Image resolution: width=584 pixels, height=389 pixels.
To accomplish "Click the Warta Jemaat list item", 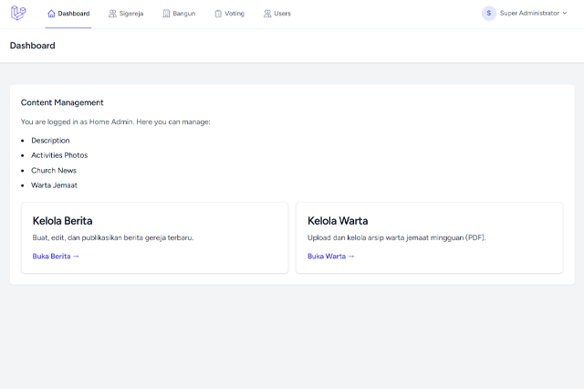I will [x=54, y=185].
